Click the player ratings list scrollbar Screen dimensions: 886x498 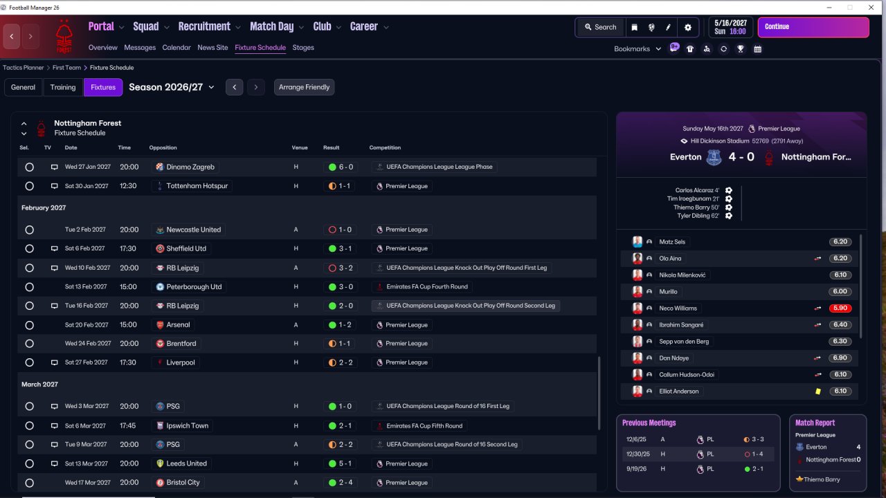coord(862,286)
